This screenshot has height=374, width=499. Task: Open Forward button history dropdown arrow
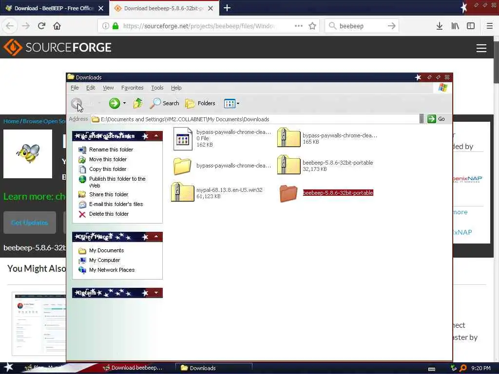124,103
